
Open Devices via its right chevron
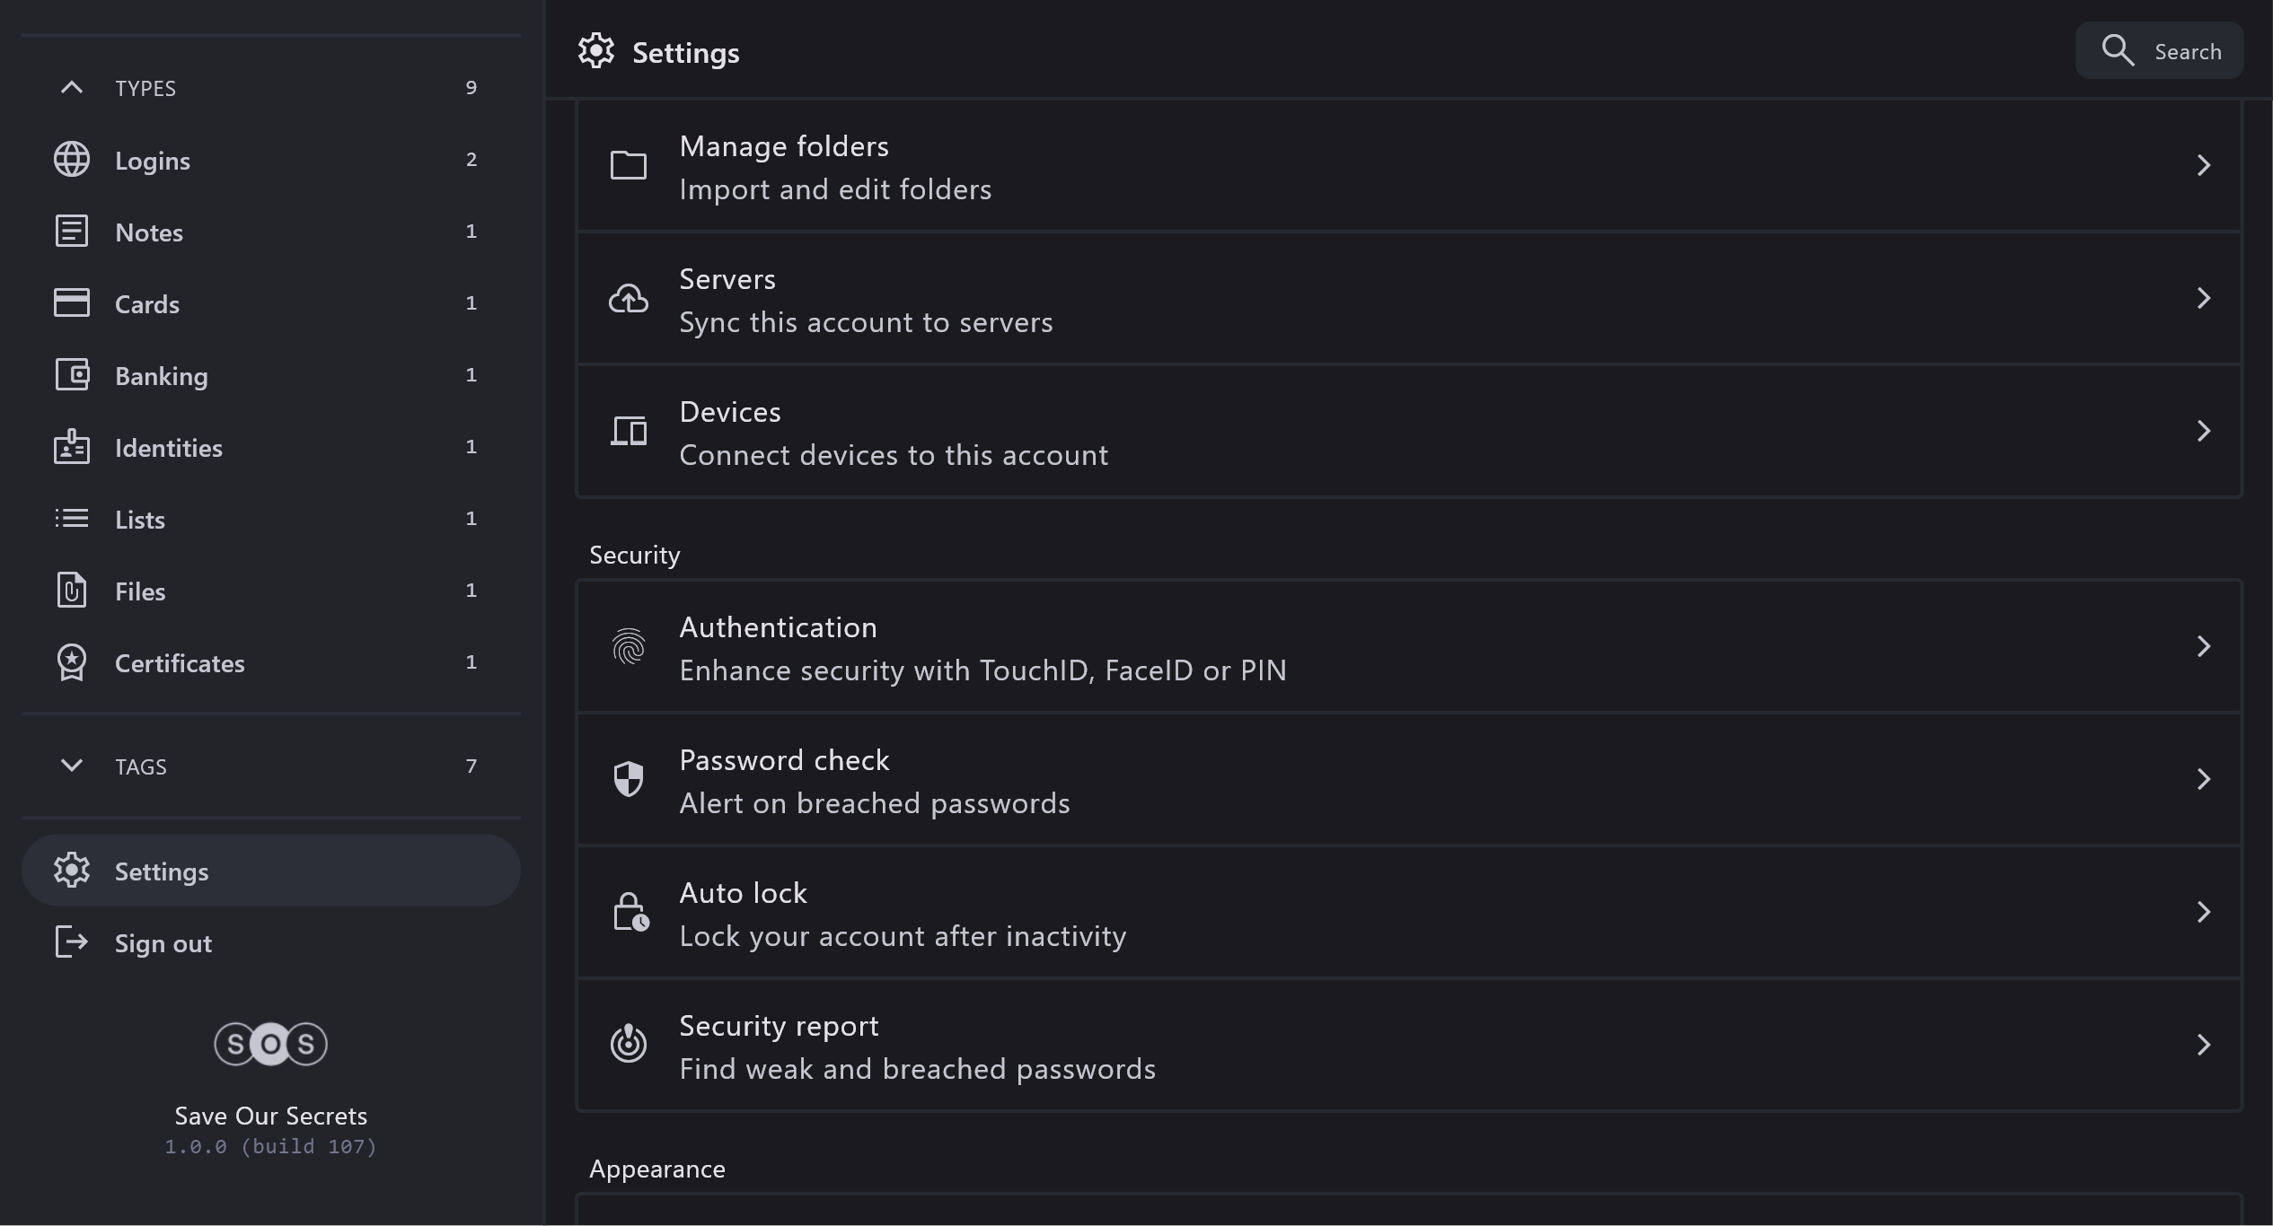2203,431
